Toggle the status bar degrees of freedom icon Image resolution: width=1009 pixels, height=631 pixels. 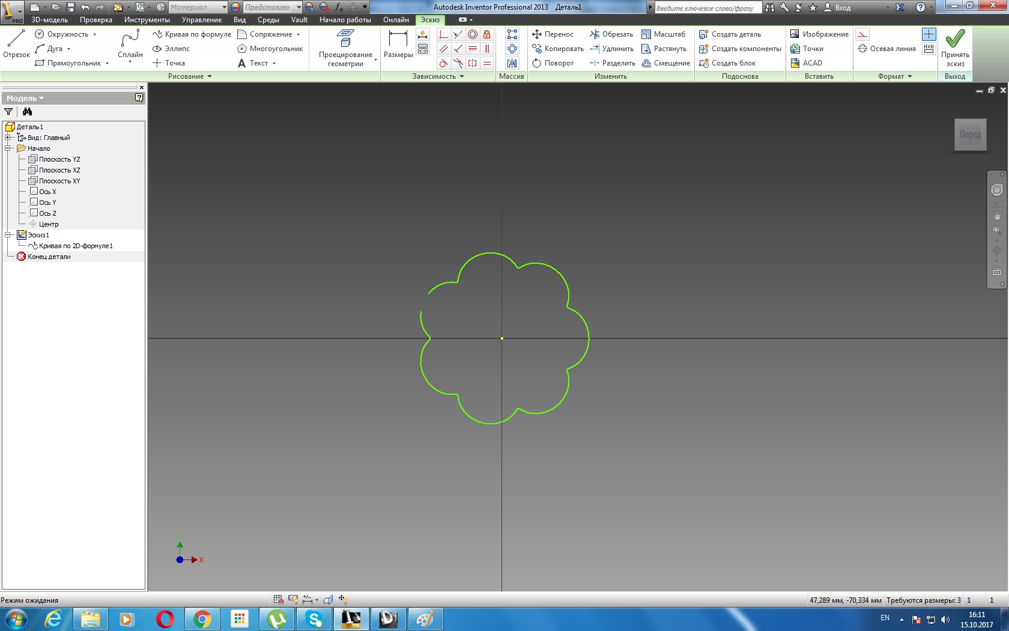pos(343,599)
